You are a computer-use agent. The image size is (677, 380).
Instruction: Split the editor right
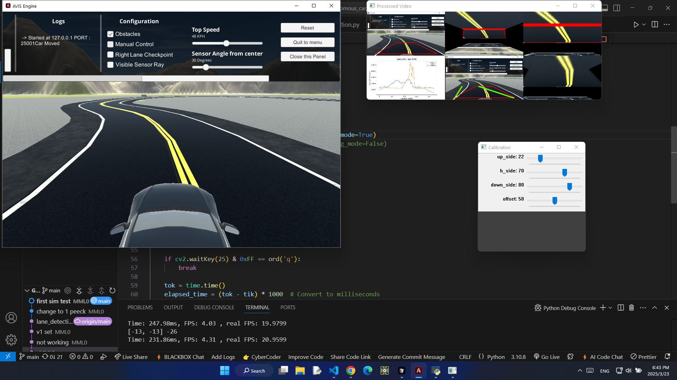click(x=655, y=25)
